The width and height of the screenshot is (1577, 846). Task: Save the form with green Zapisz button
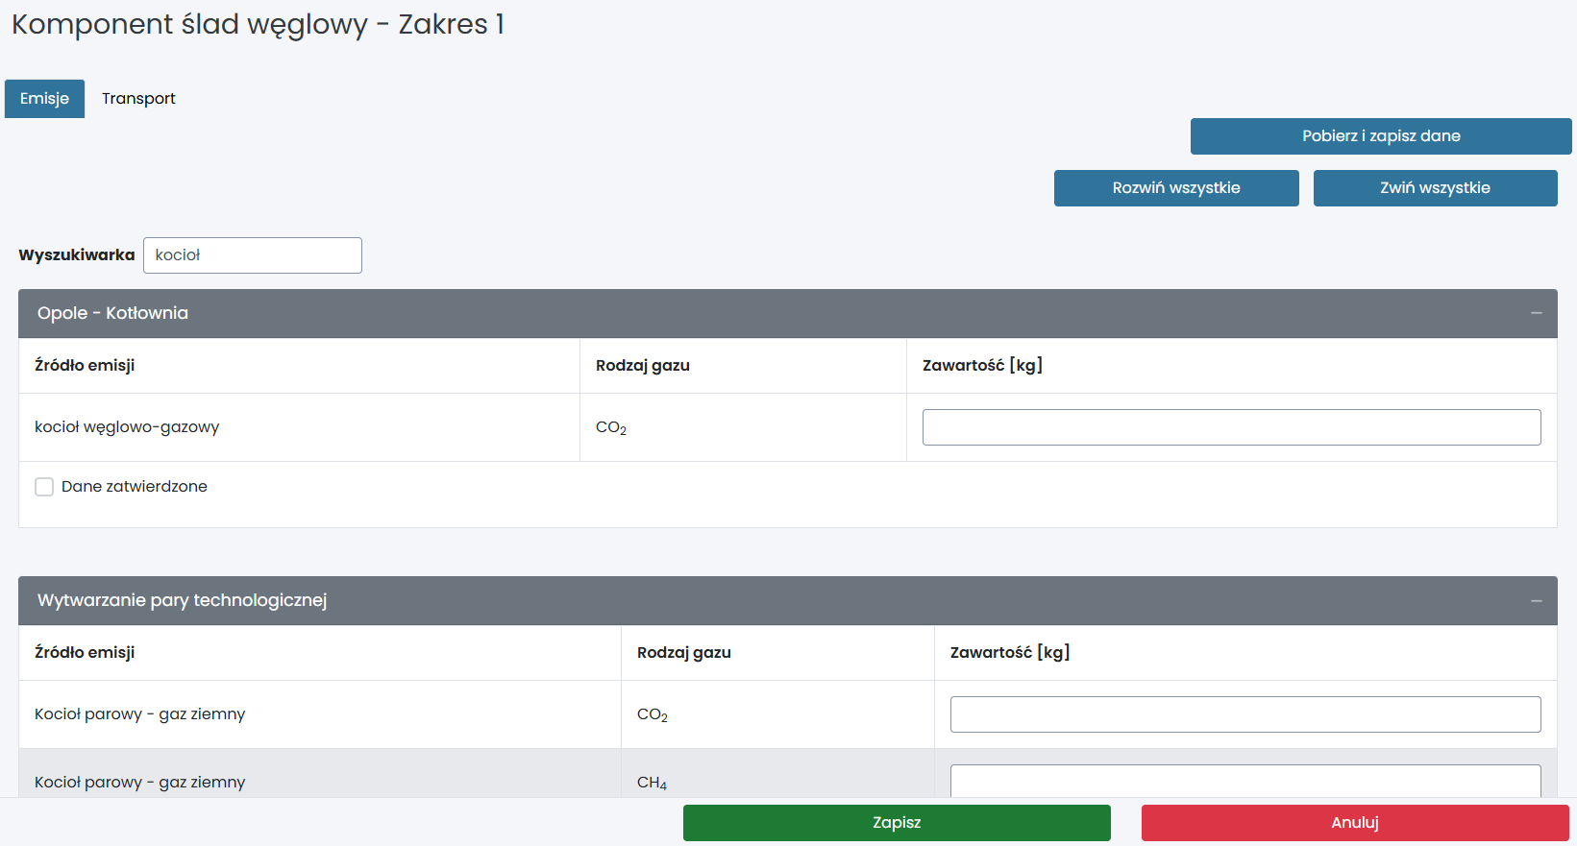pyautogui.click(x=896, y=823)
